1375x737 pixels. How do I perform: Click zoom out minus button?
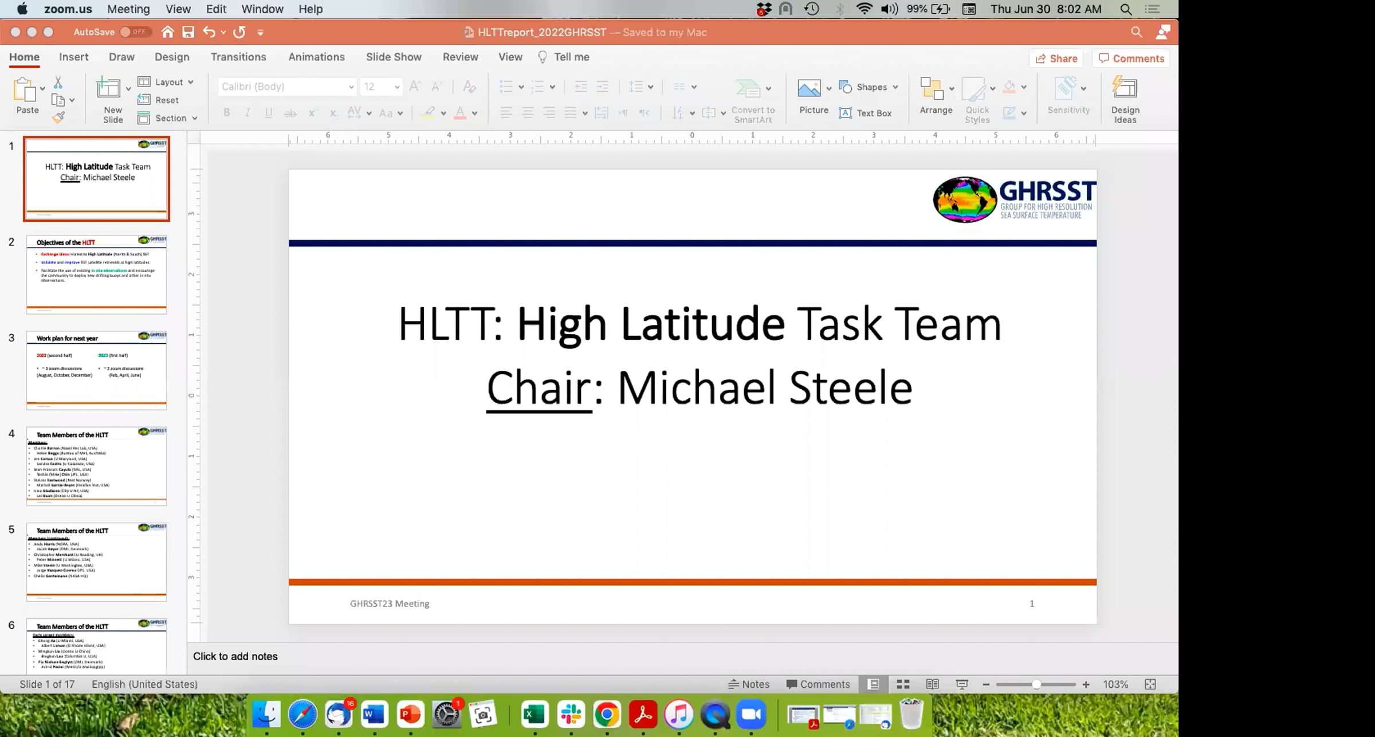(986, 684)
